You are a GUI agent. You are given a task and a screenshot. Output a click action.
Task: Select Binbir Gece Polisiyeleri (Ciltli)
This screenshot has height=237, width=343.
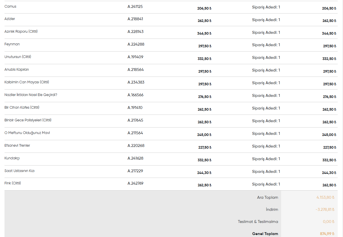28,120
